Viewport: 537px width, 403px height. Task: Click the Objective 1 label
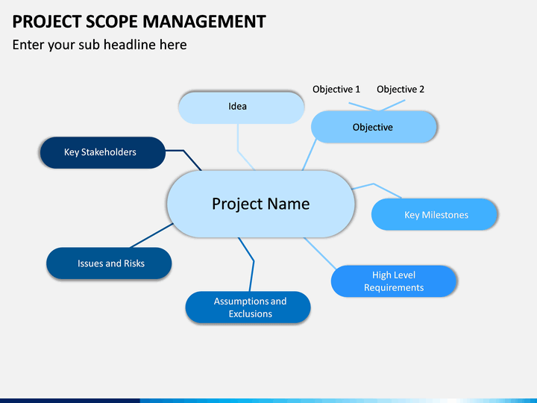pos(336,90)
